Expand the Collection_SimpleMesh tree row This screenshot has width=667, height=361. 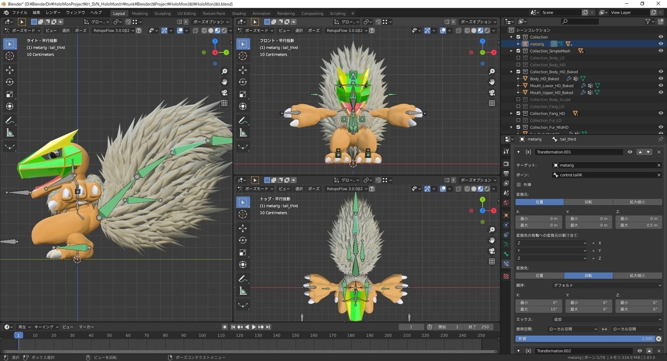tap(511, 51)
